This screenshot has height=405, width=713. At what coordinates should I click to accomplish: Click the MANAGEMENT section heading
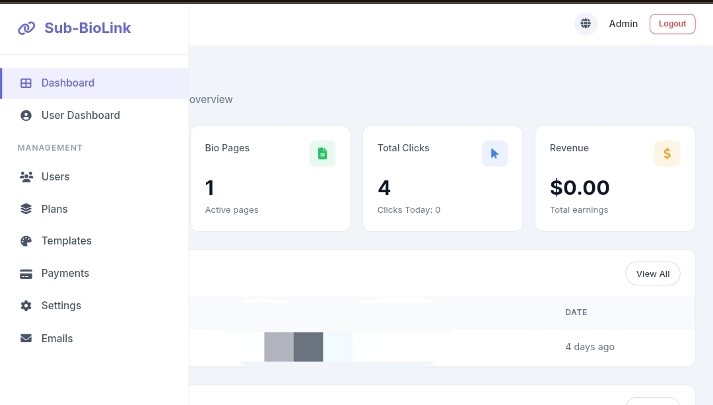[50, 148]
